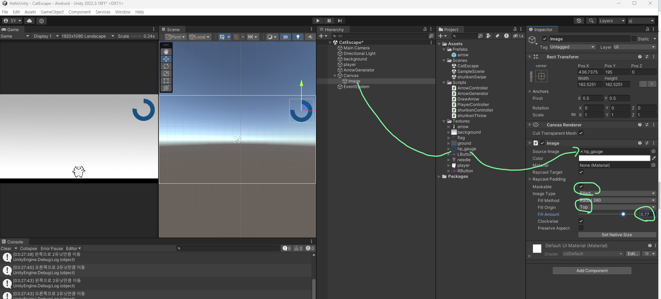The image size is (661, 299).
Task: Toggle Error Pause in the Console
Action: point(52,248)
